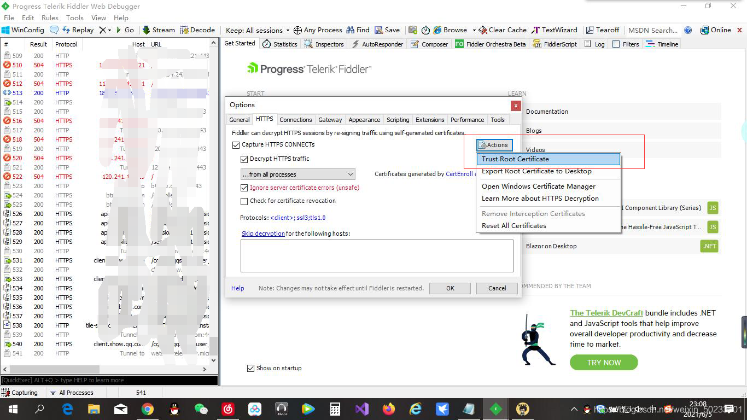
Task: Click the protocols link <client>; ssl3;tls1.0
Action: click(x=298, y=218)
